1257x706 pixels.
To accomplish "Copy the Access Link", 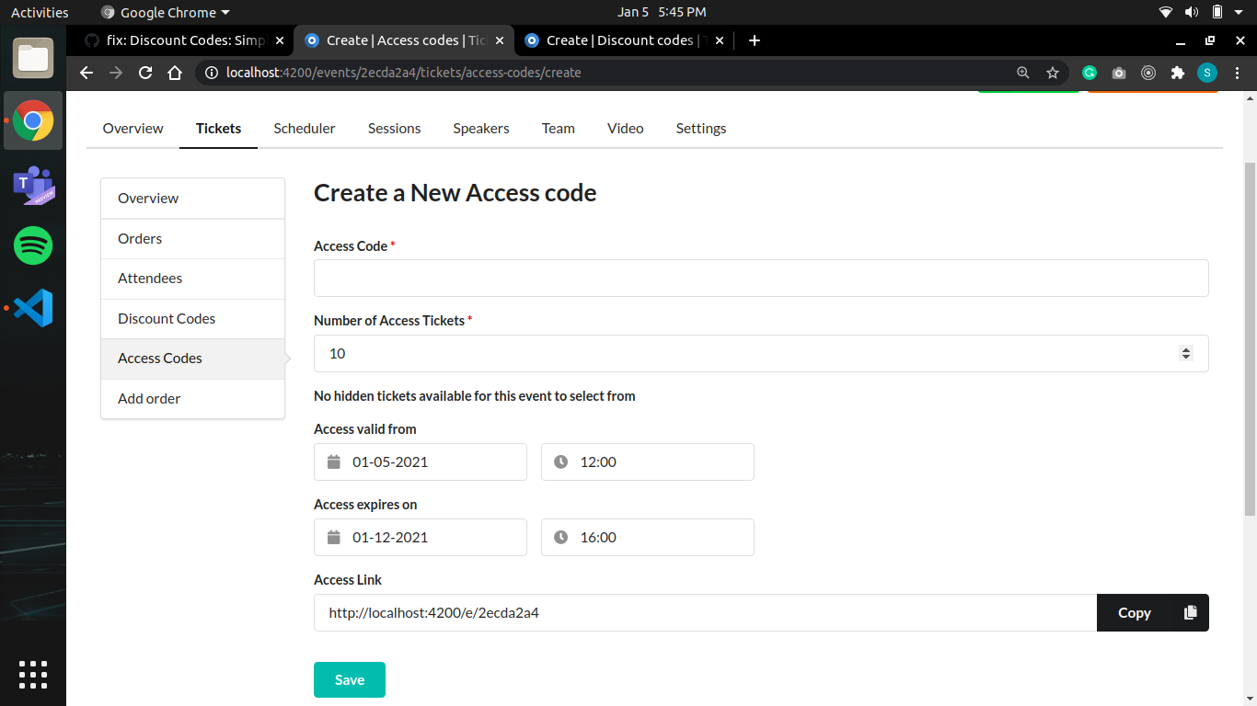I will coord(1134,612).
